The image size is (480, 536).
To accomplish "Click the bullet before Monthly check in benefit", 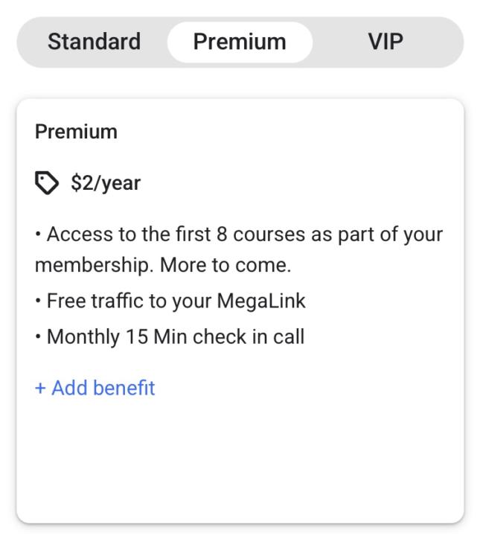I will 39,336.
